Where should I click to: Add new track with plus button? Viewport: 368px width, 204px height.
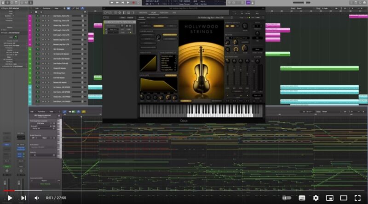point(31,12)
